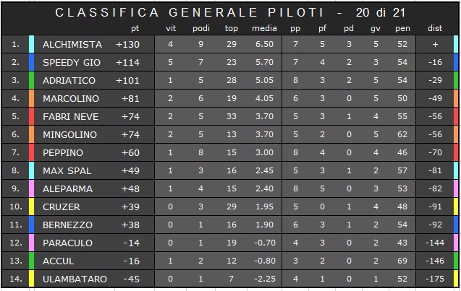
Task: Select the MAX SPAL driver name
Action: 67,170
